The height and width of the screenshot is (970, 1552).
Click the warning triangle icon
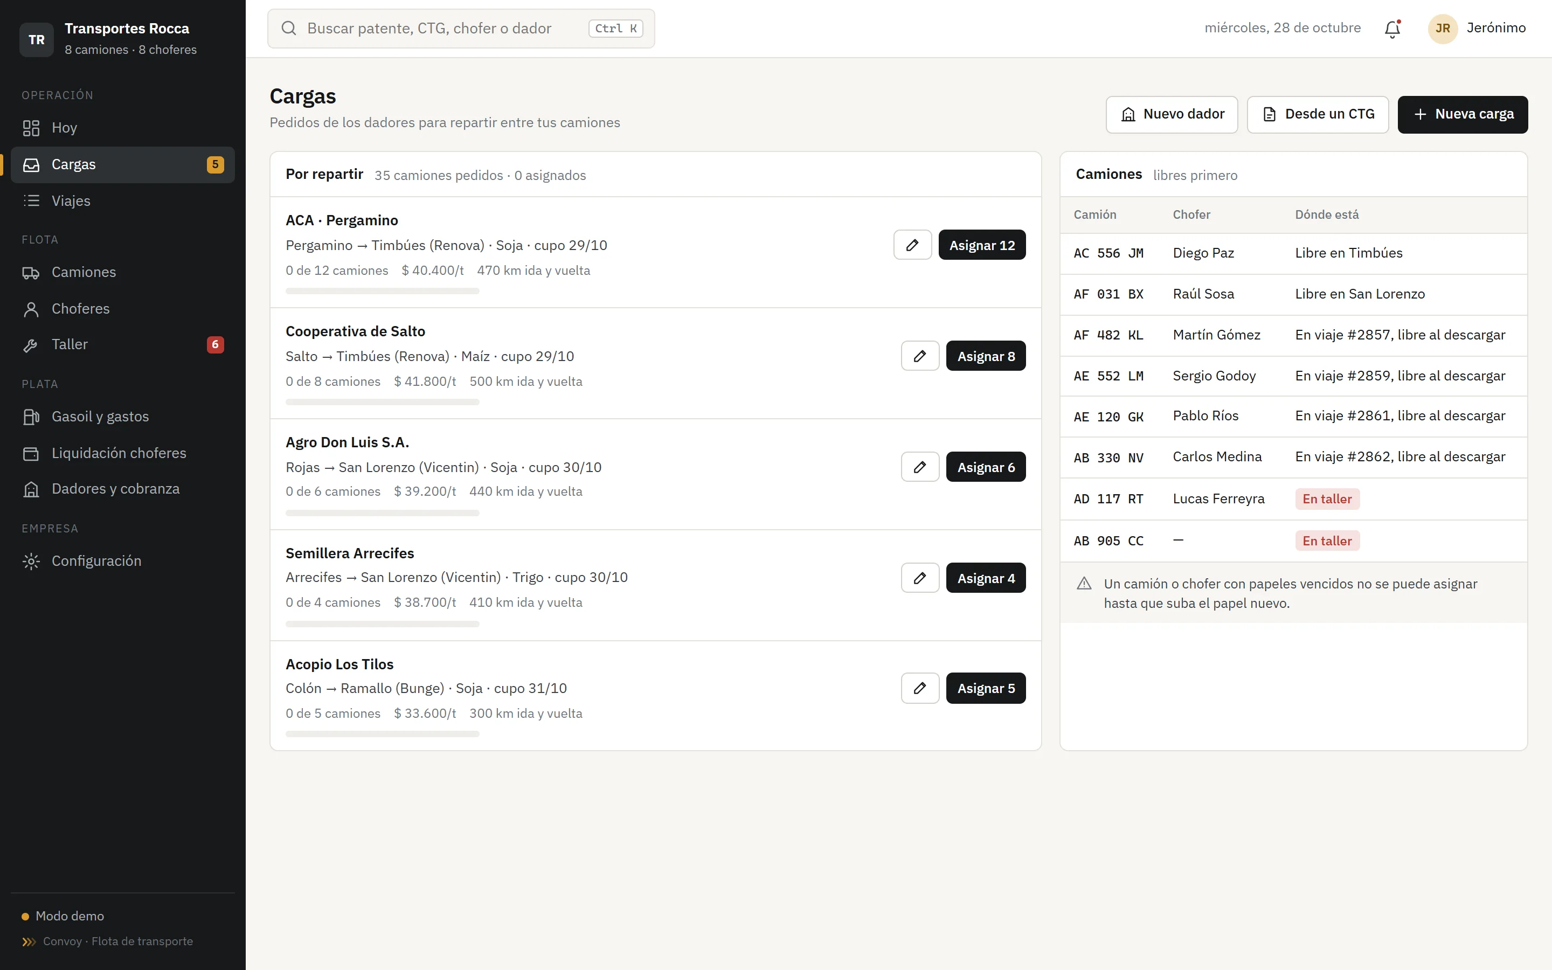[1084, 583]
